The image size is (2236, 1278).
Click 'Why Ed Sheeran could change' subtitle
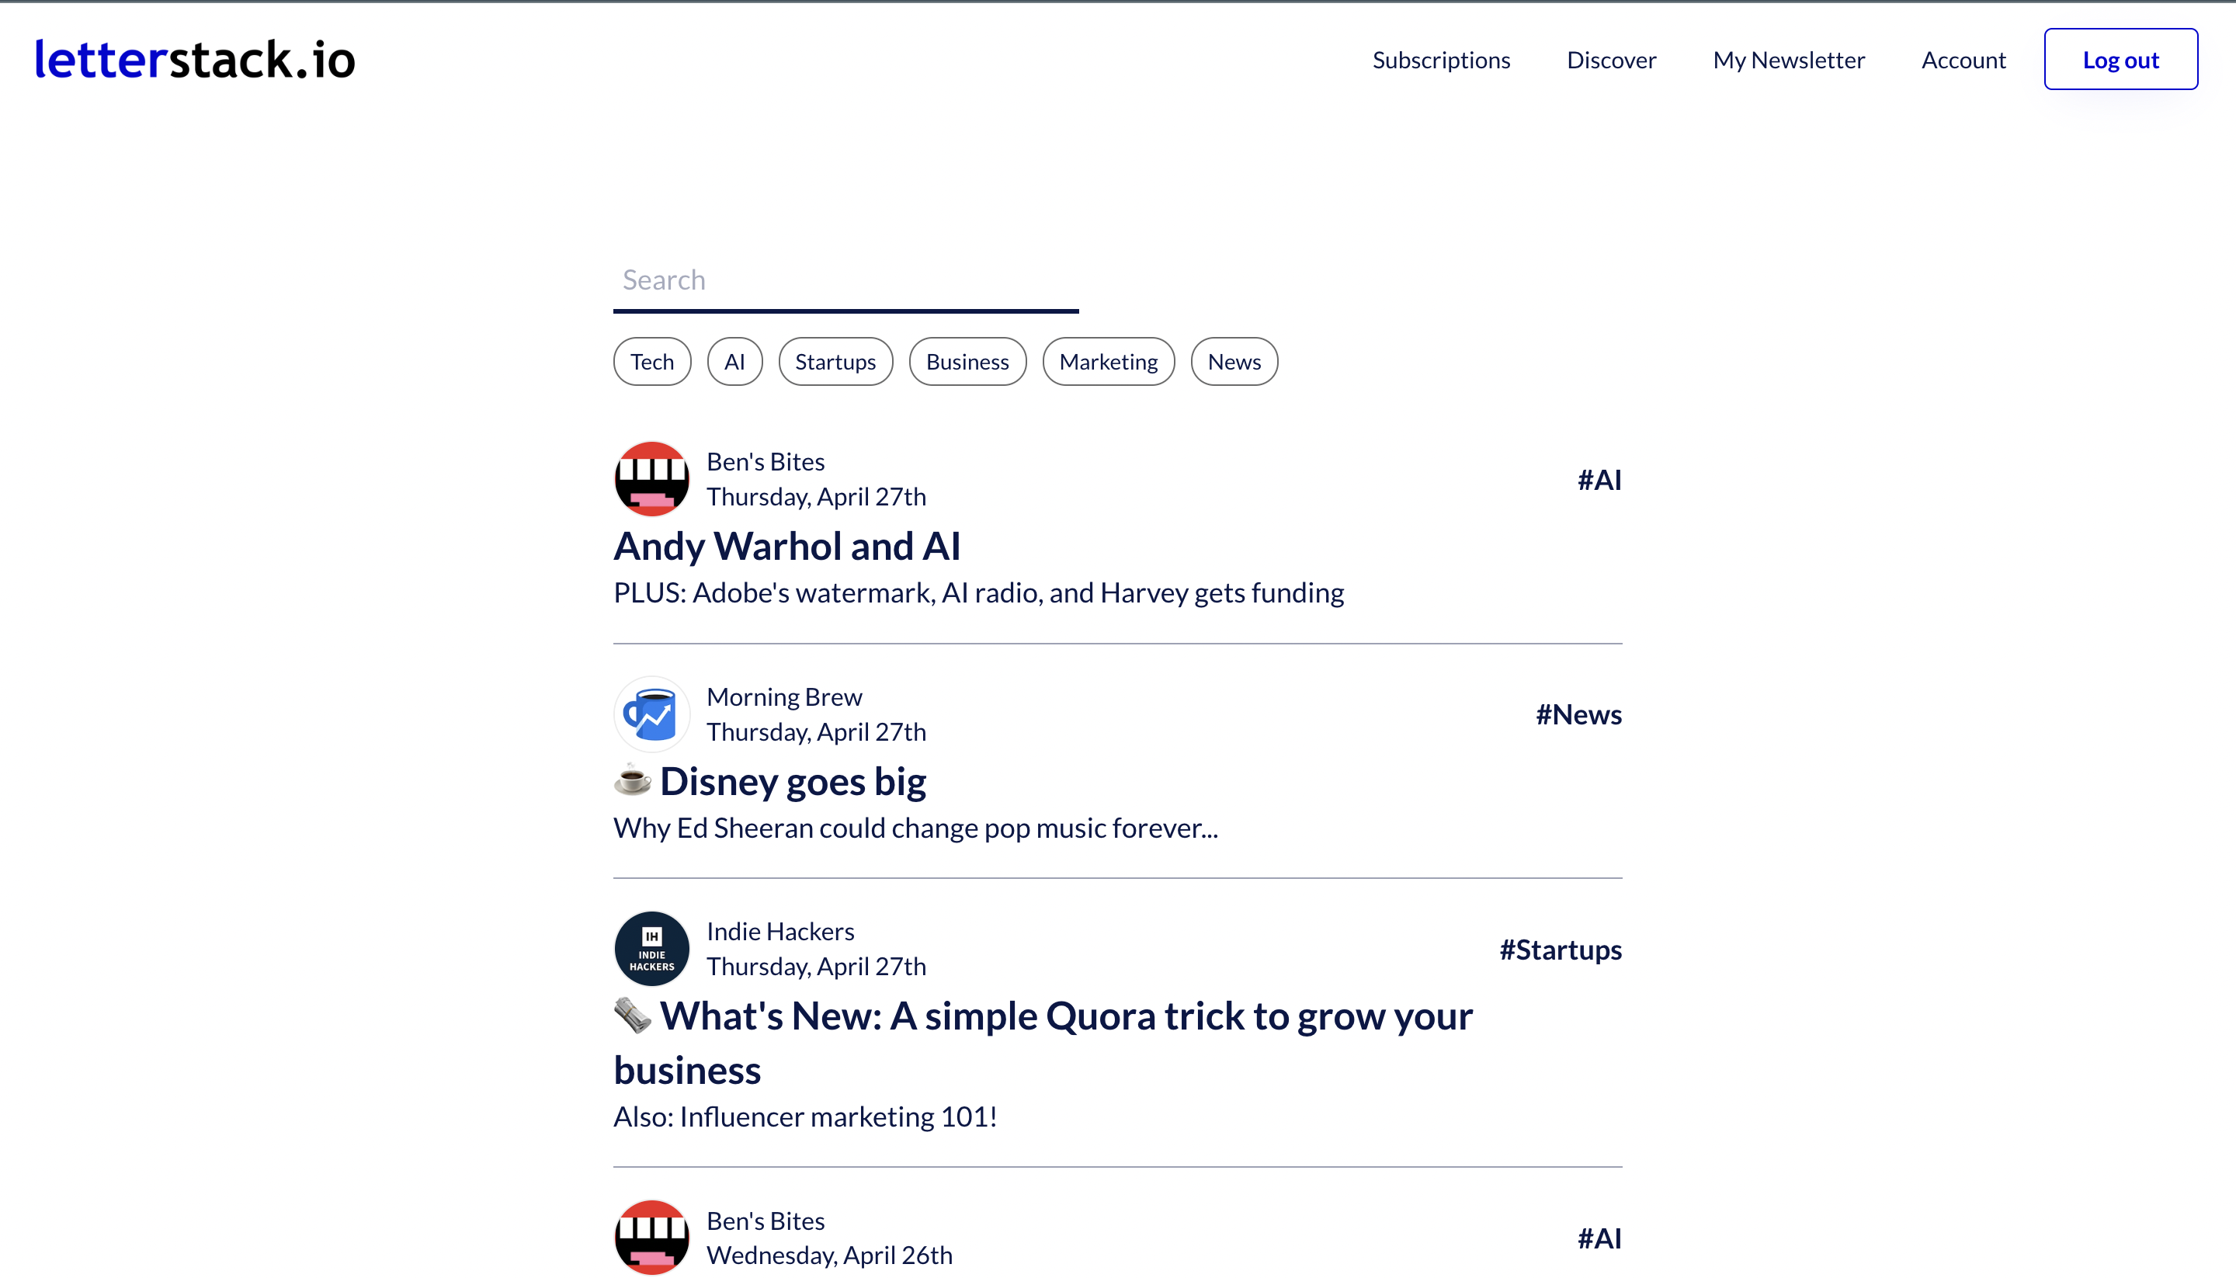tap(915, 828)
